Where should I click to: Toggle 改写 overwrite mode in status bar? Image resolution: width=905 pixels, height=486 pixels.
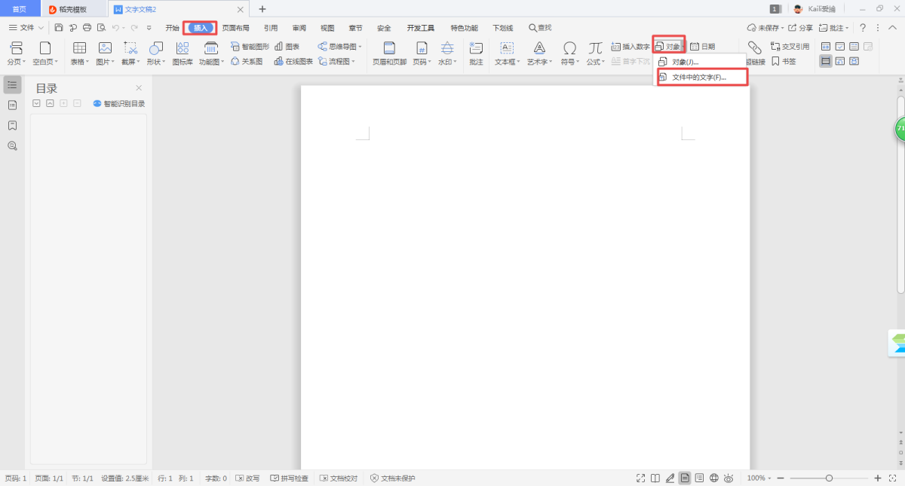coord(247,478)
